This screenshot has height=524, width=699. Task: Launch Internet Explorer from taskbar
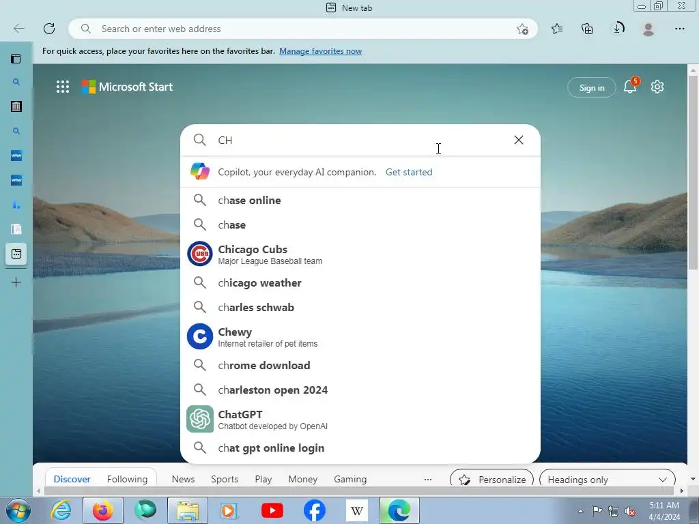61,510
